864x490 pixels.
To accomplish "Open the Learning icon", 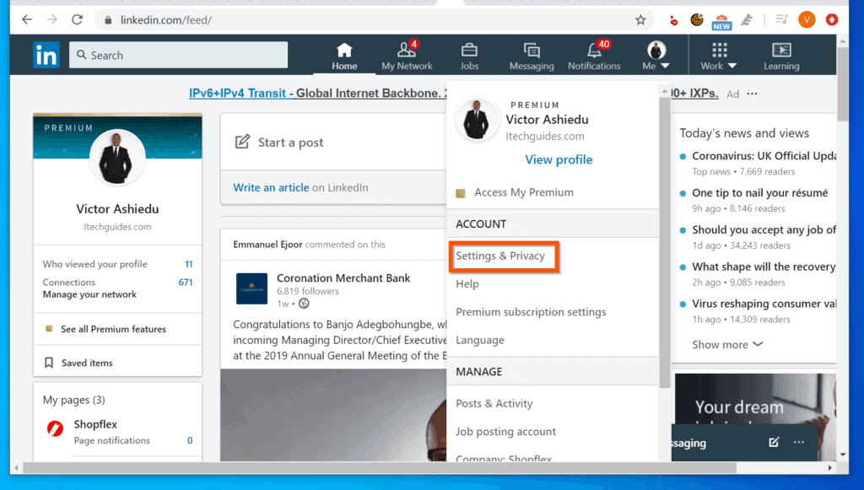I will 781,50.
